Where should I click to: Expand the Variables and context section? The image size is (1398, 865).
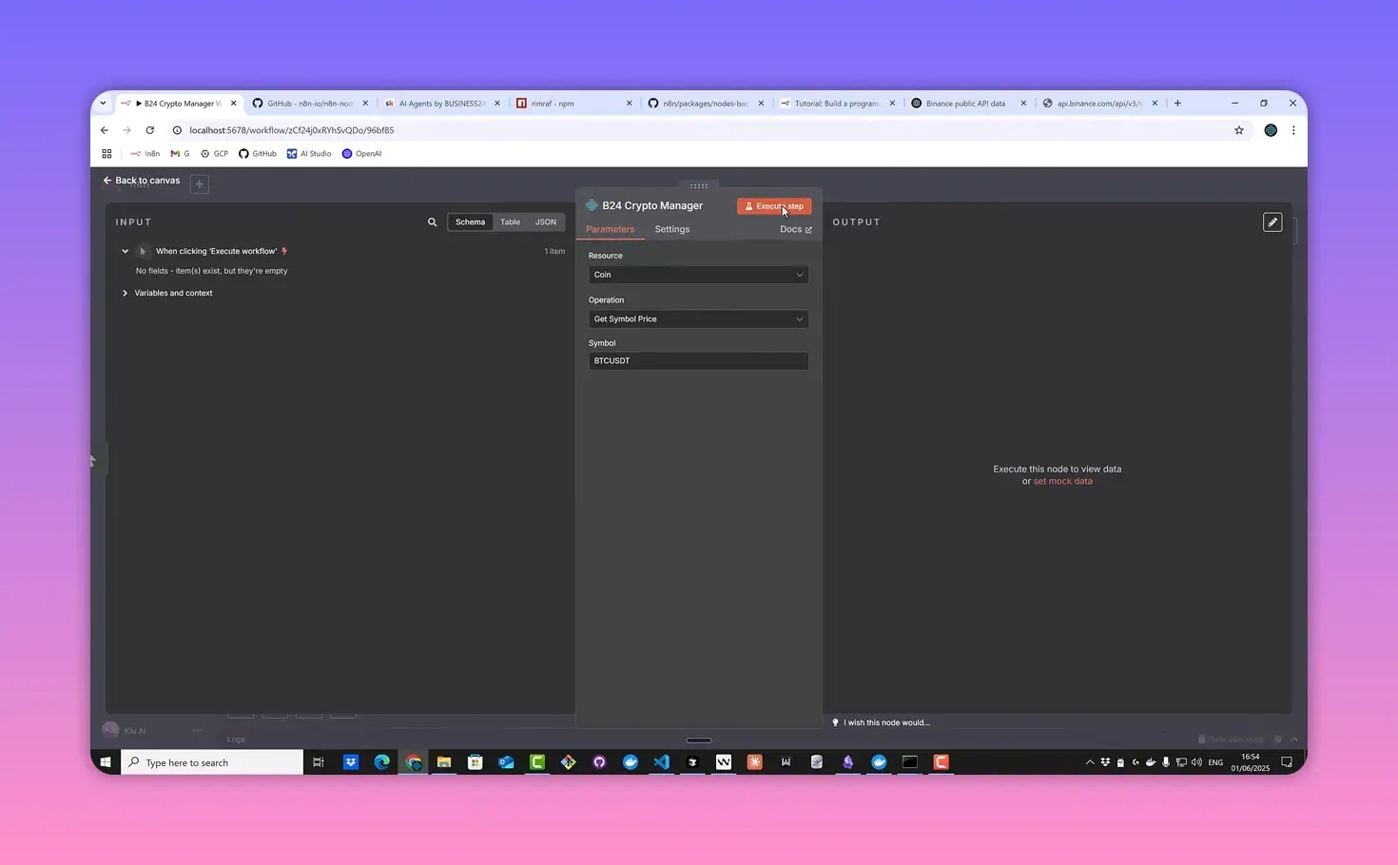click(172, 293)
